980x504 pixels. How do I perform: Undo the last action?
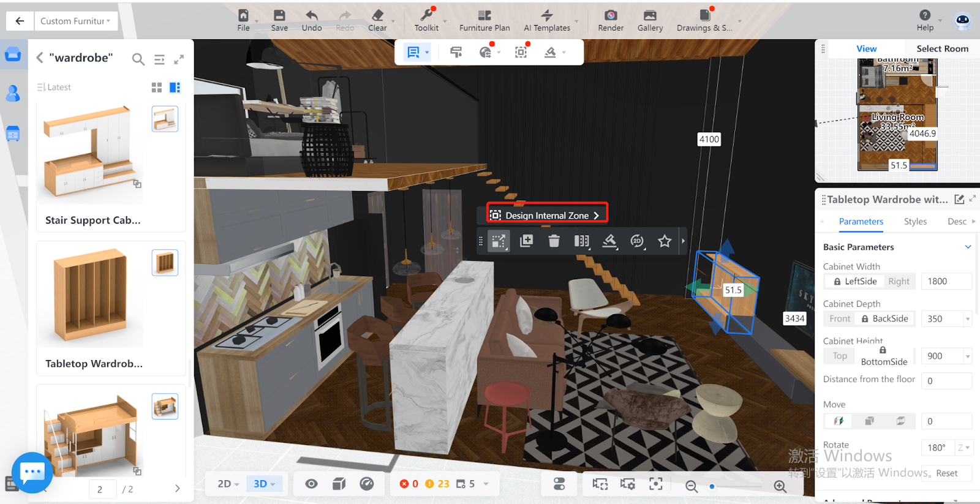pyautogui.click(x=312, y=20)
